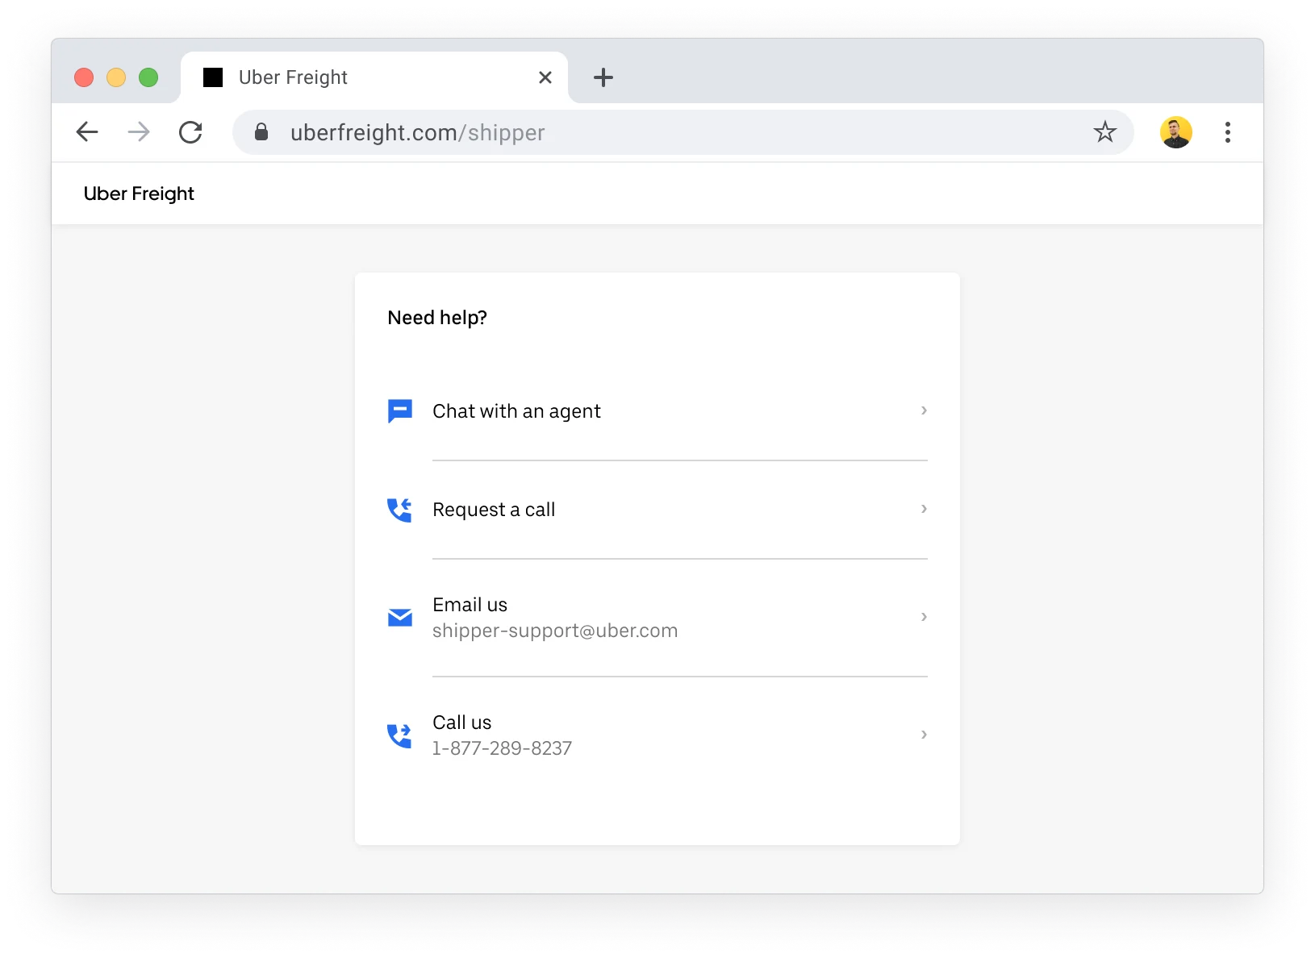This screenshot has height=958, width=1315.
Task: Open the Call us option
Action: (657, 735)
